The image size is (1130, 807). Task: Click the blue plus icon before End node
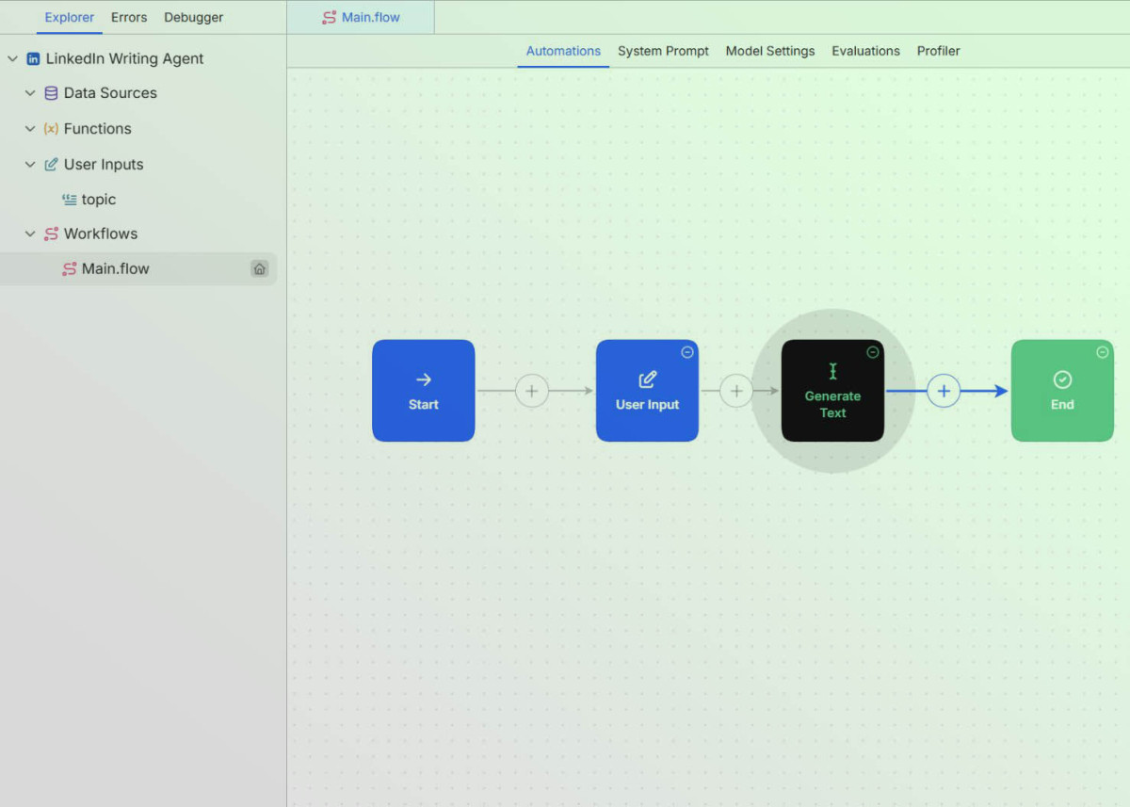(944, 391)
